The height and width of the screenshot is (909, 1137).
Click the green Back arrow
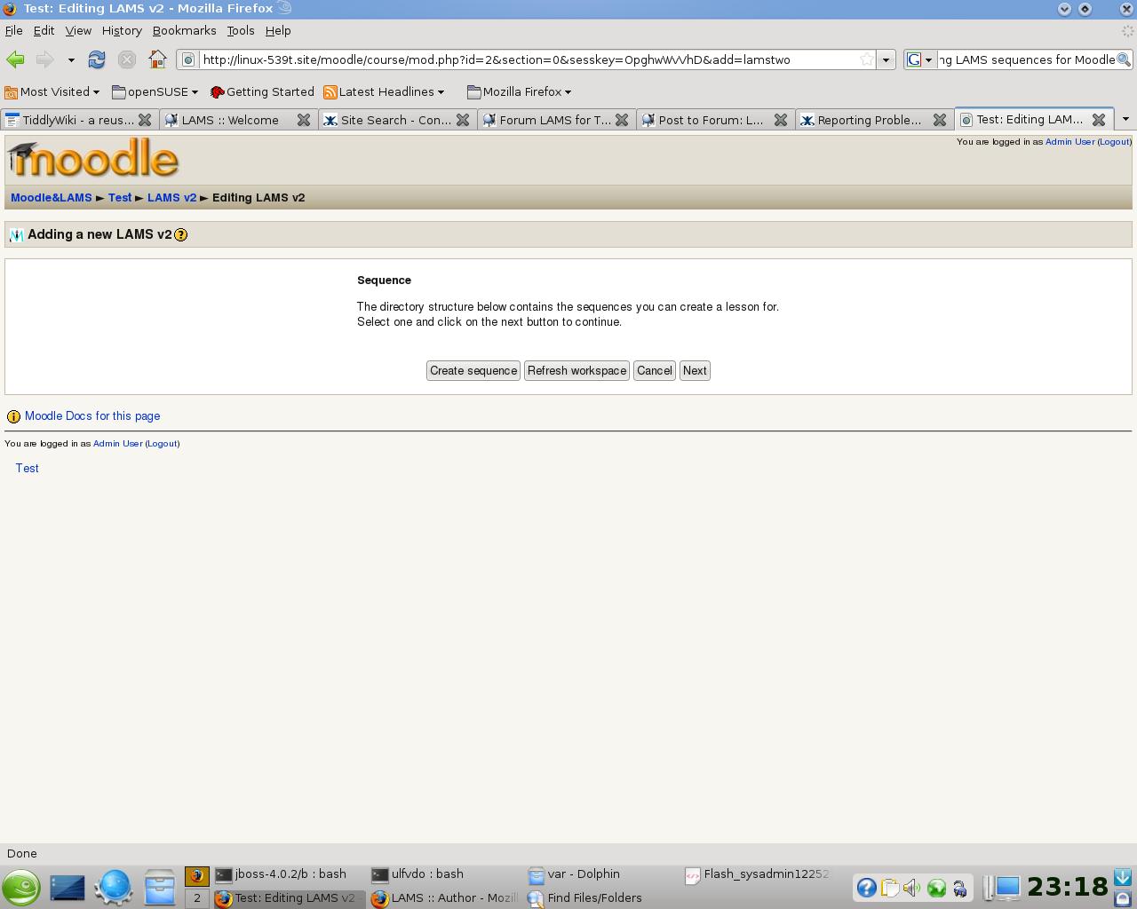coord(15,59)
